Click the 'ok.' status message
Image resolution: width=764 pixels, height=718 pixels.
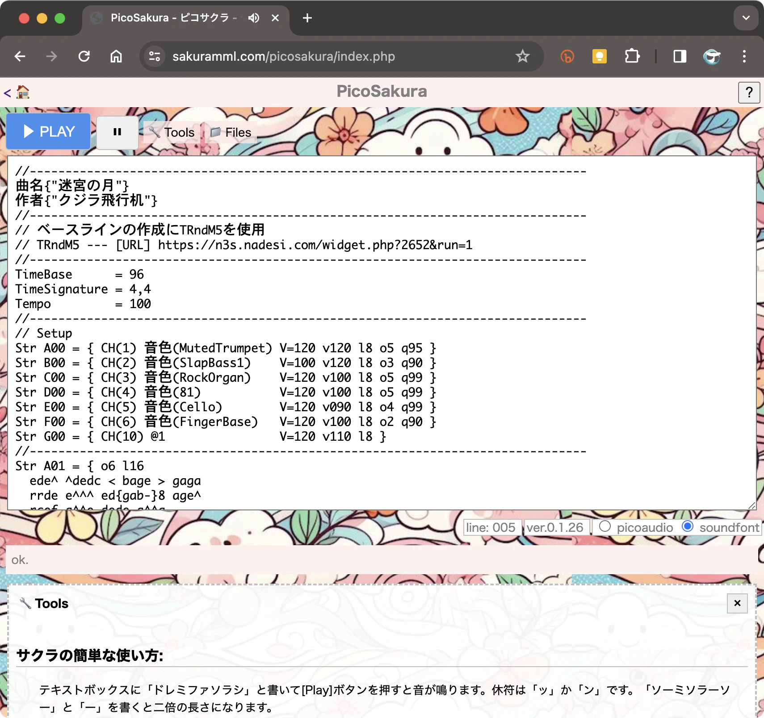tap(20, 559)
